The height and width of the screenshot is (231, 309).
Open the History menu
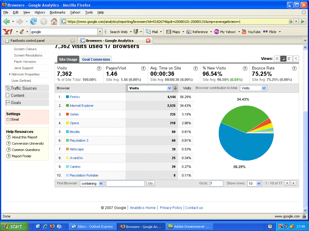coord(40,12)
